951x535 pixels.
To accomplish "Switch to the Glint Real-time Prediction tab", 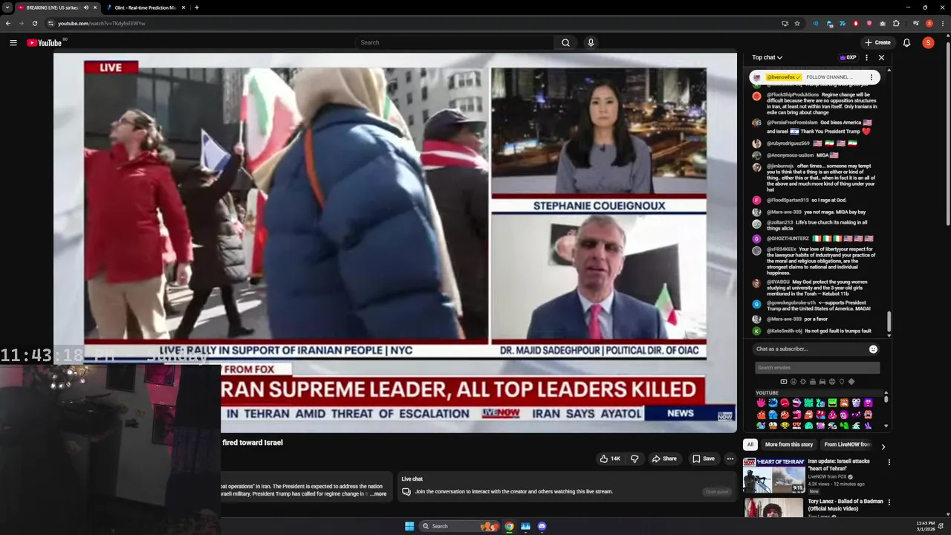I will tap(146, 7).
